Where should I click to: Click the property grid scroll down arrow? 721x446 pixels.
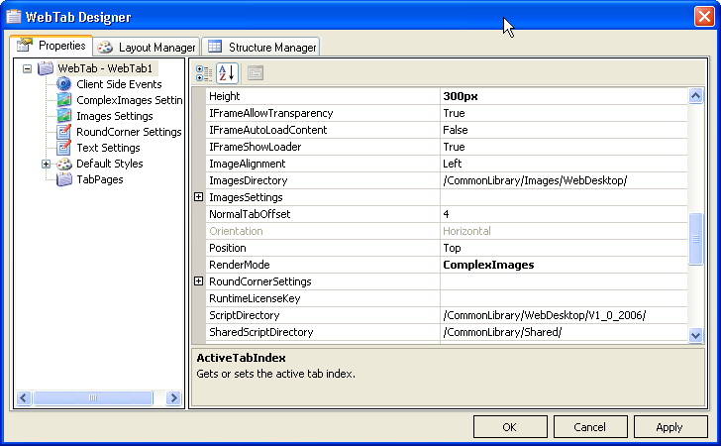click(x=695, y=335)
